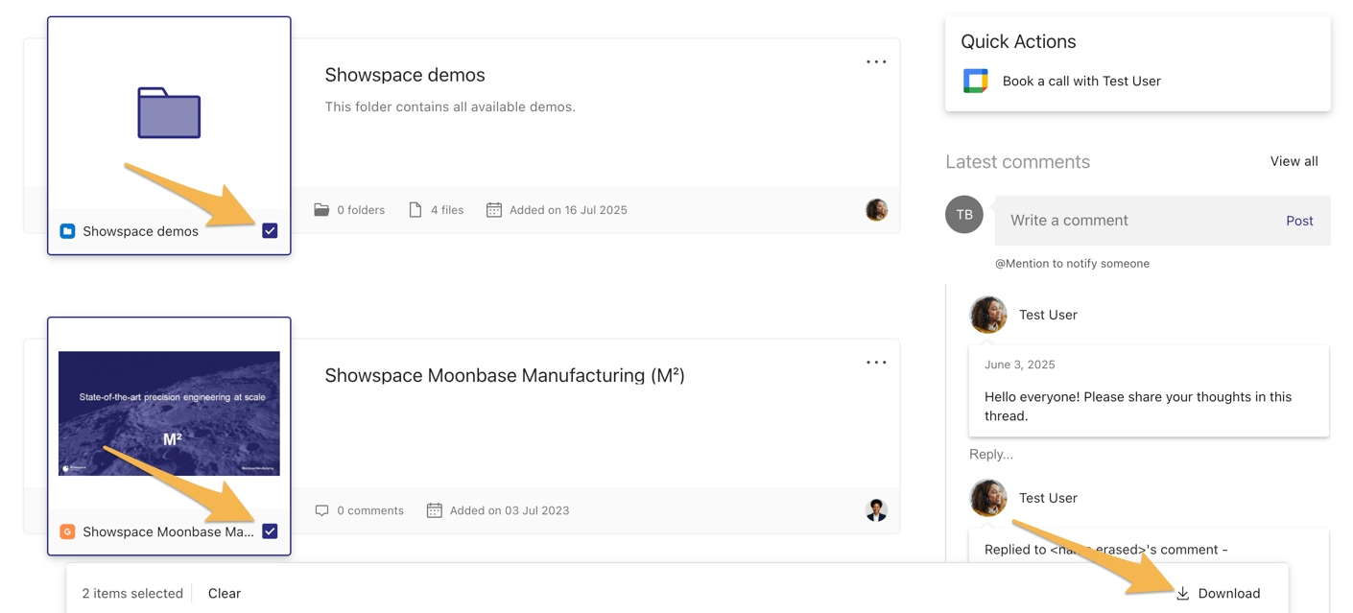This screenshot has height=613, width=1353.
Task: Click the folder icon showing 0 folders
Action: click(x=320, y=209)
